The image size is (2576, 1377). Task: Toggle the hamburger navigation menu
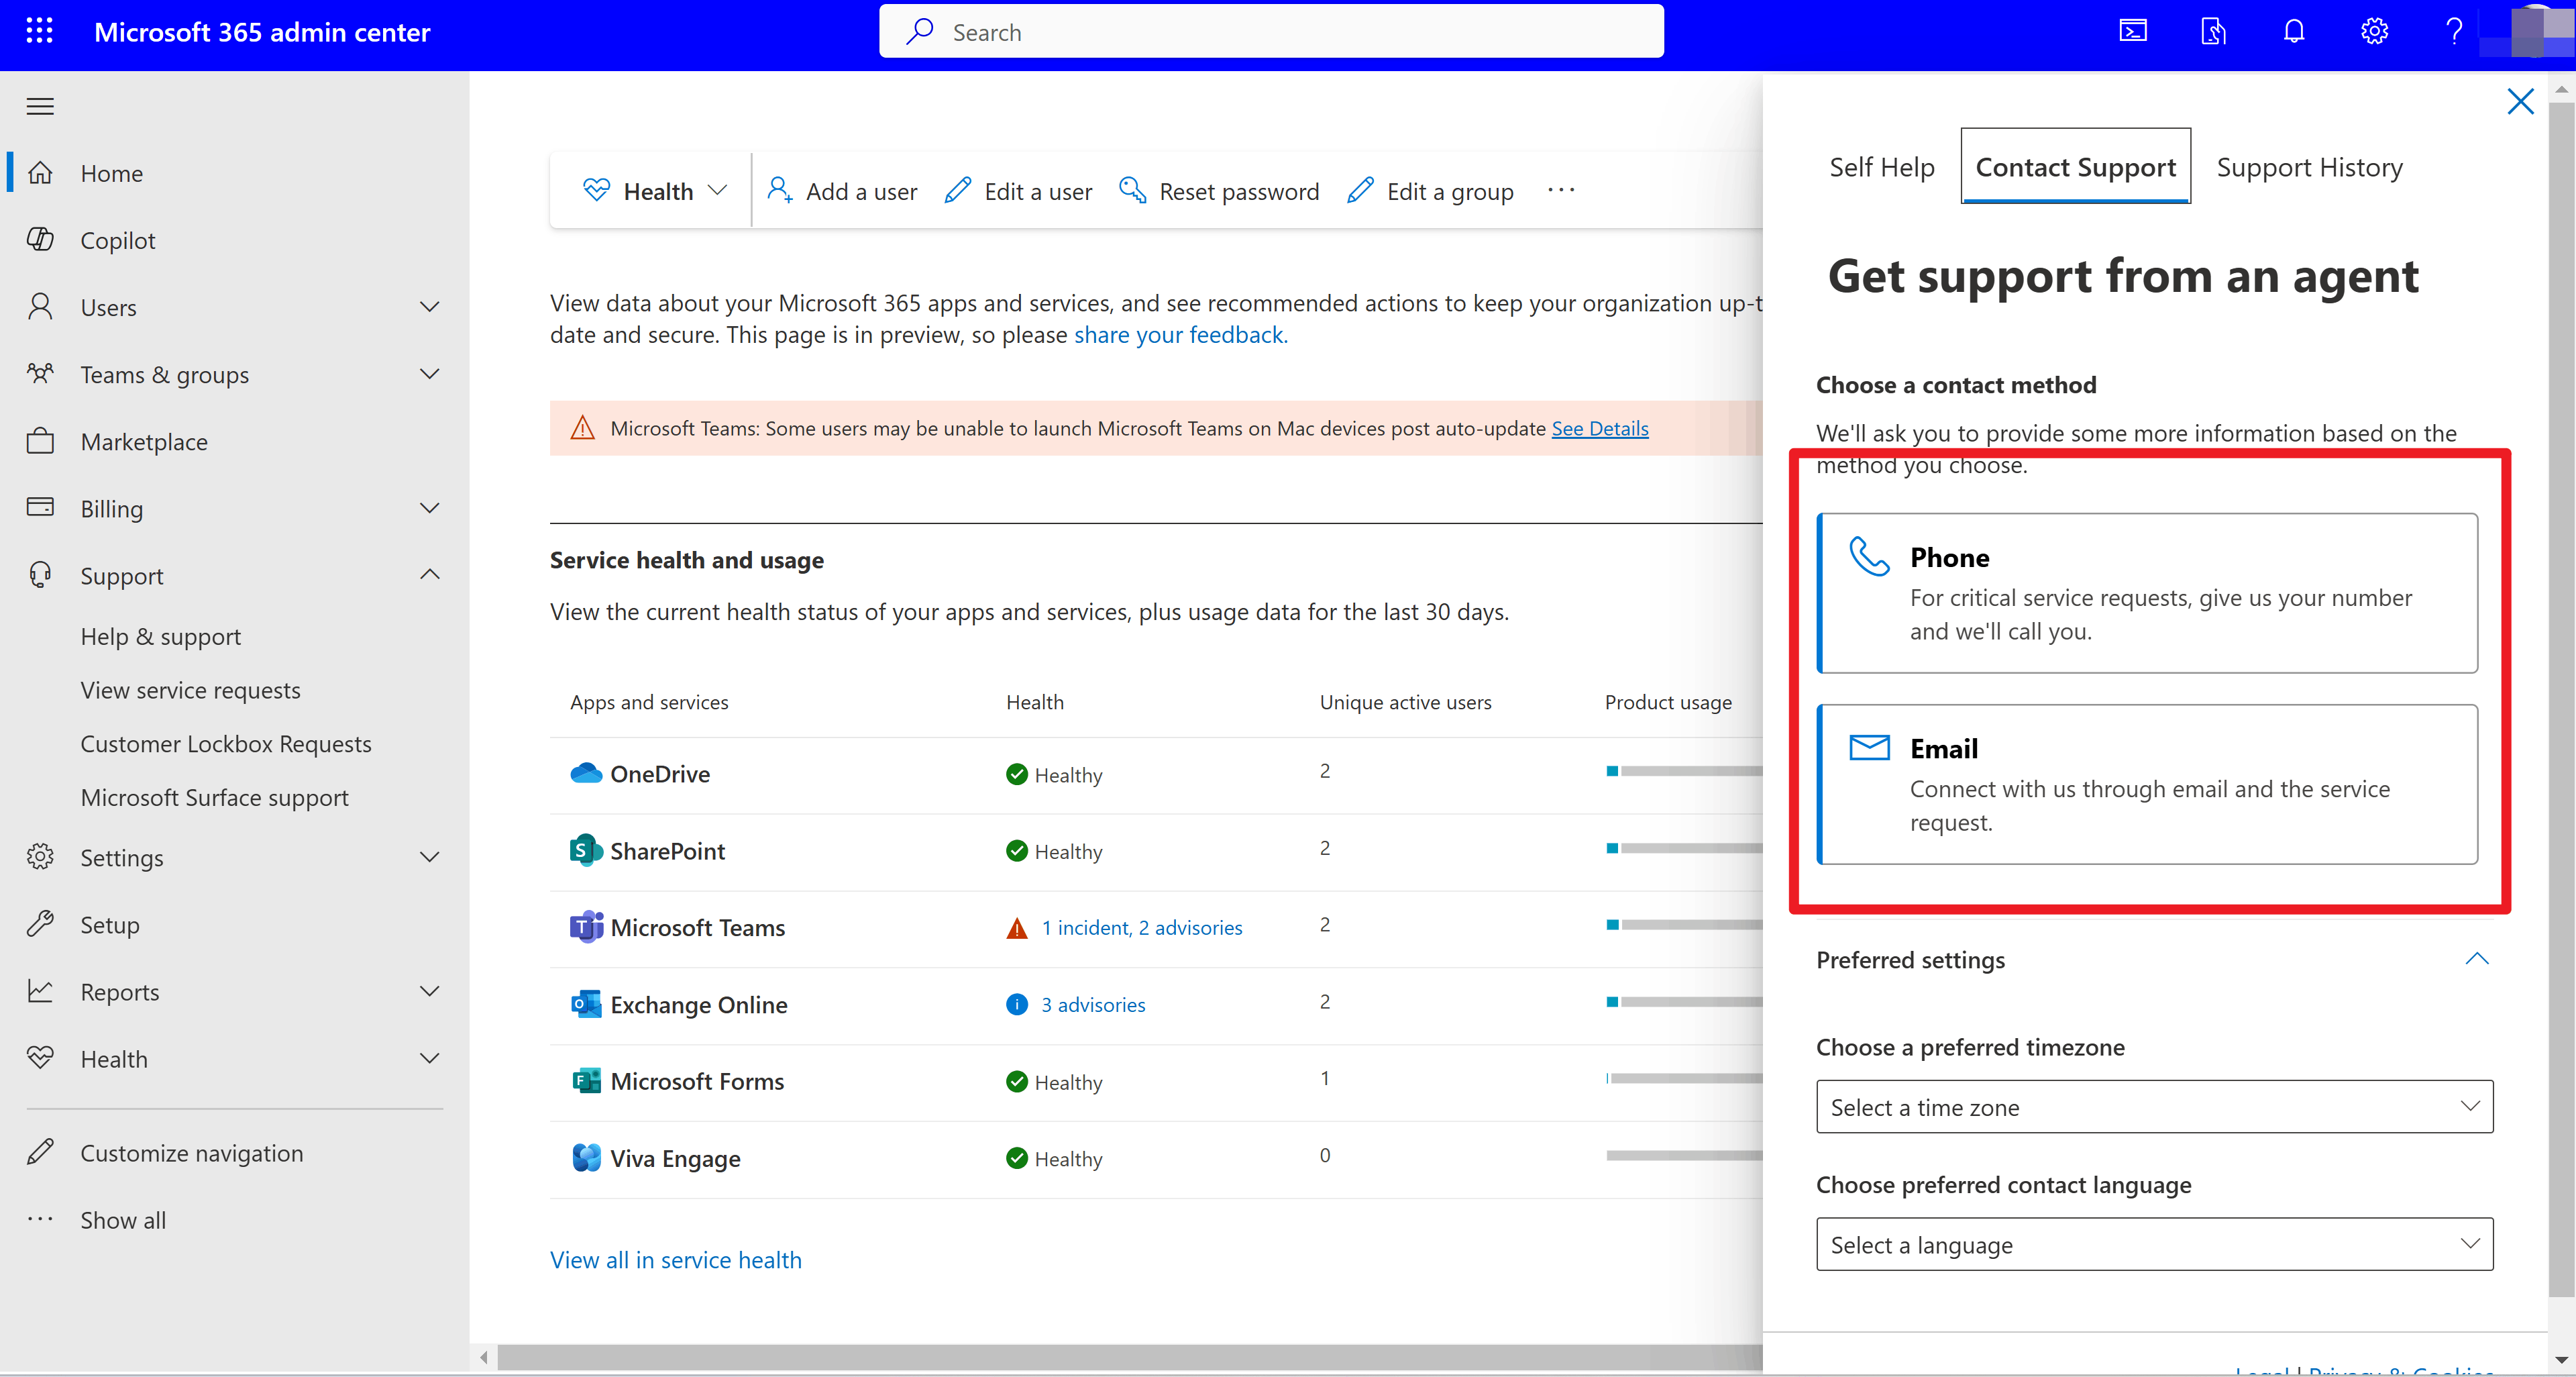click(40, 106)
